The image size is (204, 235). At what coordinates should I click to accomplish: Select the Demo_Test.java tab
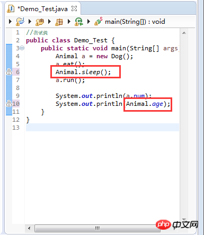tap(42, 8)
